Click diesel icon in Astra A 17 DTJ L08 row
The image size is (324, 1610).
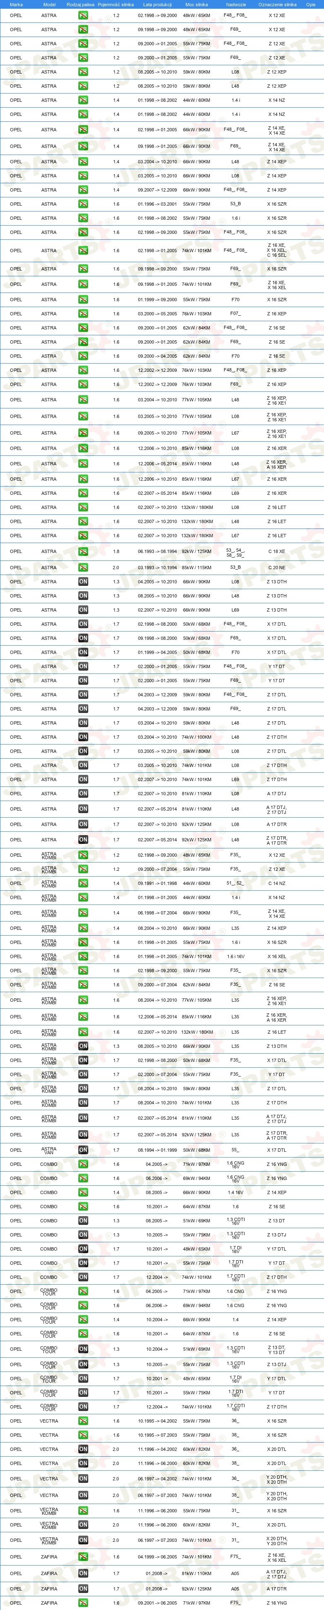83,794
